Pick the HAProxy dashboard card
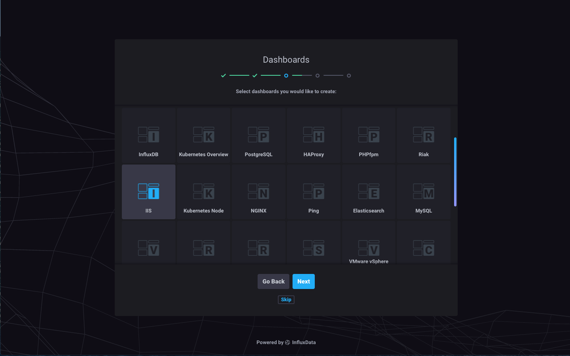570x356 pixels. 314,135
